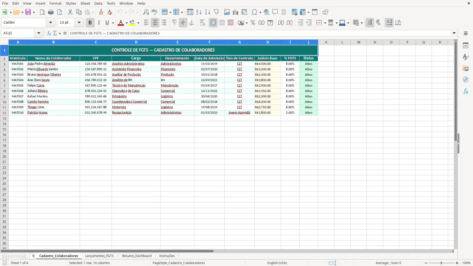
Task: Apply the red font color swatch
Action: click(121, 23)
